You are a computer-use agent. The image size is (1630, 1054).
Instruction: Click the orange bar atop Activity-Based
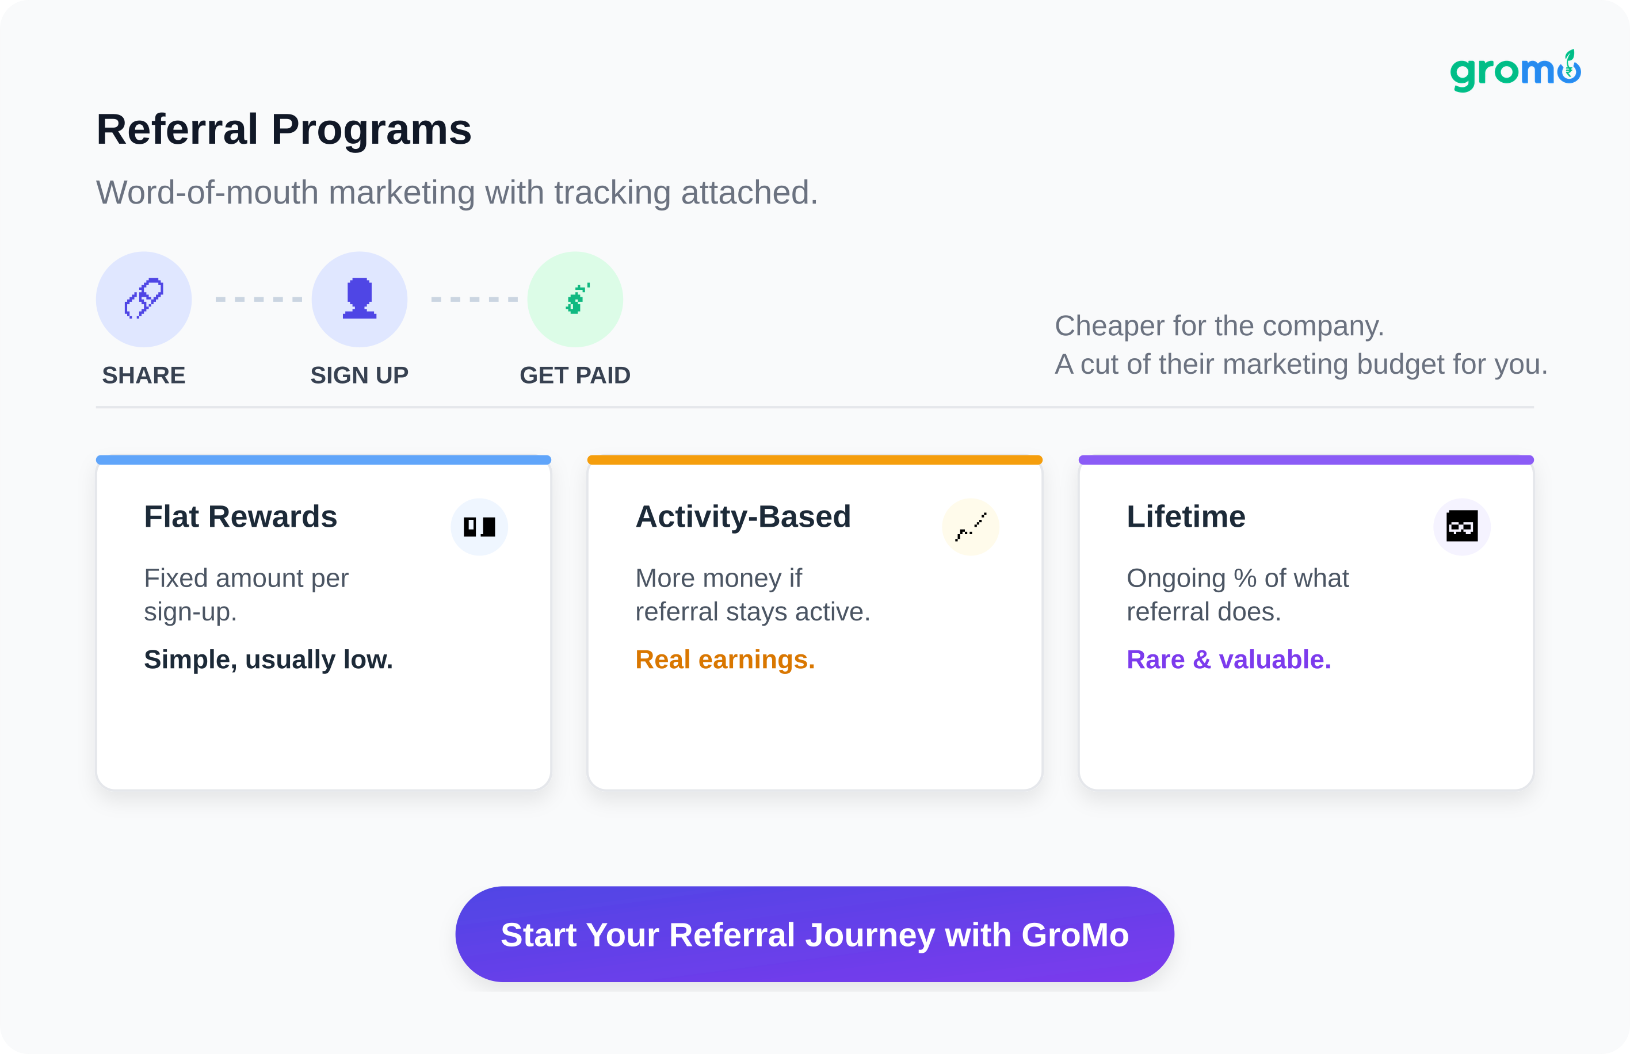coord(814,460)
